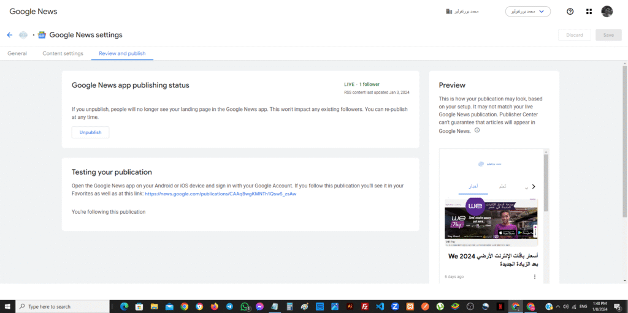This screenshot has width=628, height=313.
Task: Open Adobe Illustrator from the taskbar
Action: point(350,307)
